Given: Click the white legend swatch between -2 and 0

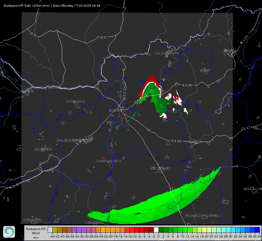Looking at the screenshot, I should (x=156, y=230).
